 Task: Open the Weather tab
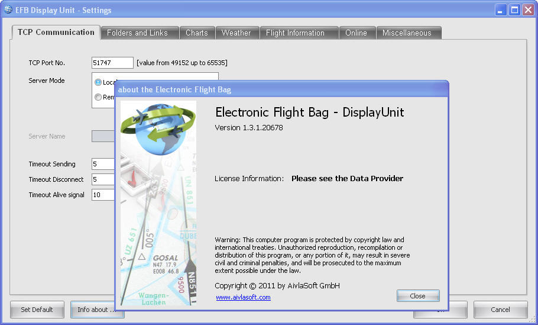(x=237, y=33)
